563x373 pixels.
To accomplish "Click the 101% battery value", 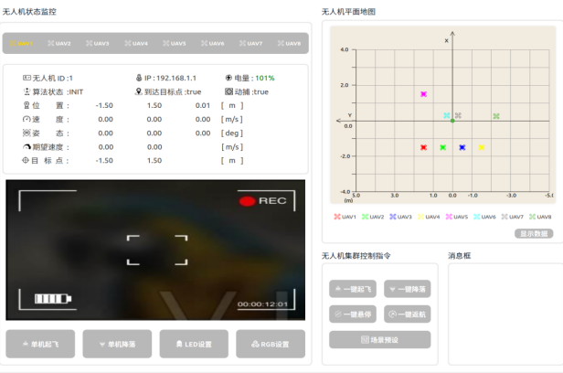I will coord(265,78).
